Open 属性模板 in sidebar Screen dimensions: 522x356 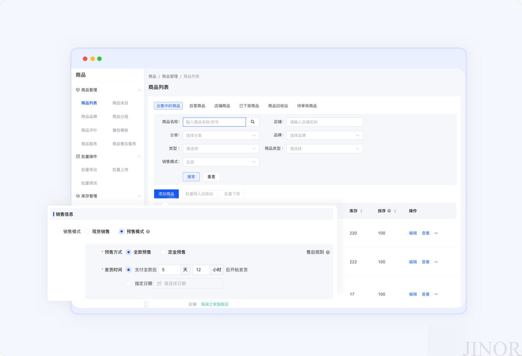tap(120, 130)
